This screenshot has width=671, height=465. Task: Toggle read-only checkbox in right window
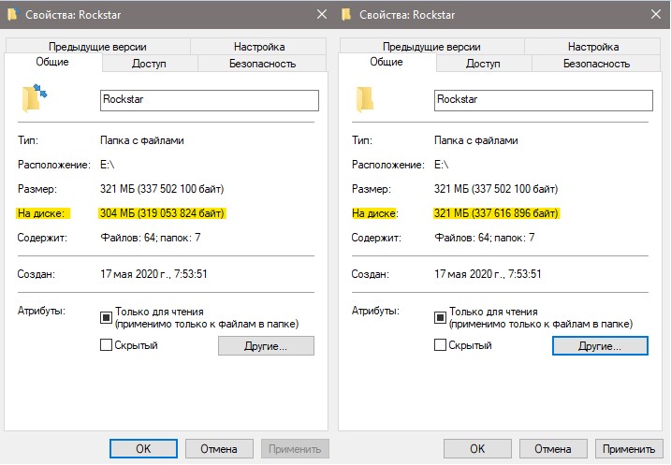[440, 317]
